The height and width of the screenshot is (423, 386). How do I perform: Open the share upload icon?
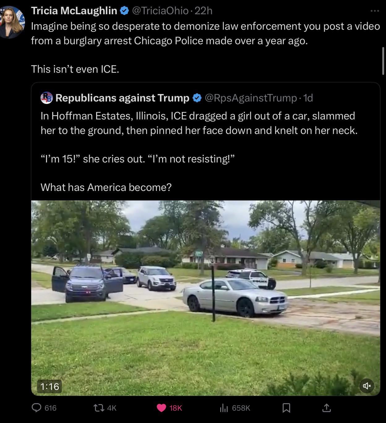[326, 408]
